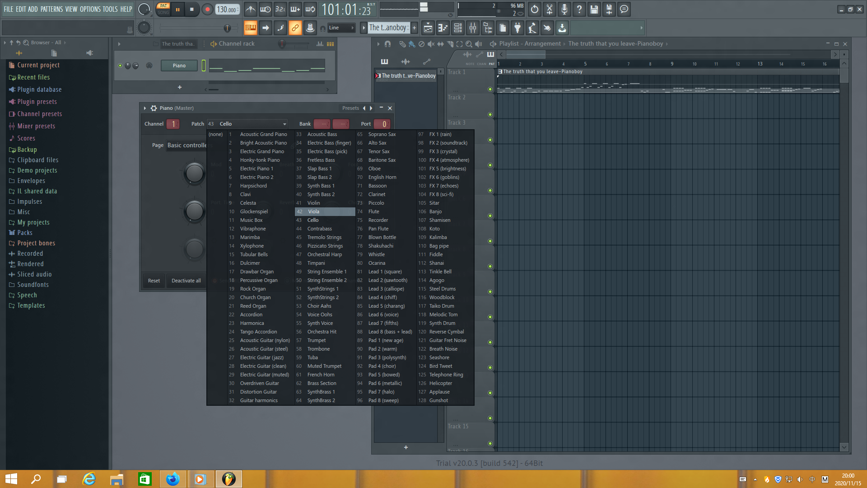Viewport: 867px width, 488px height.
Task: Select the Playlist paint brush tool
Action: click(412, 44)
